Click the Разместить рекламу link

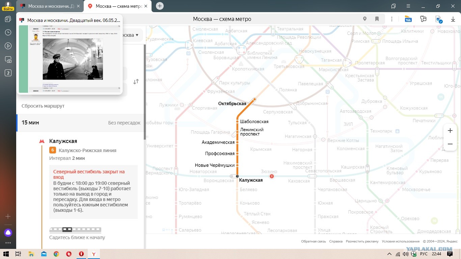pos(362,241)
